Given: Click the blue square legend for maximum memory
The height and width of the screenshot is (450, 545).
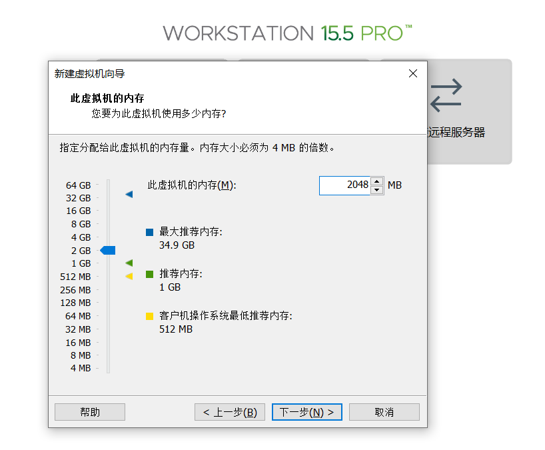Looking at the screenshot, I should pos(149,232).
